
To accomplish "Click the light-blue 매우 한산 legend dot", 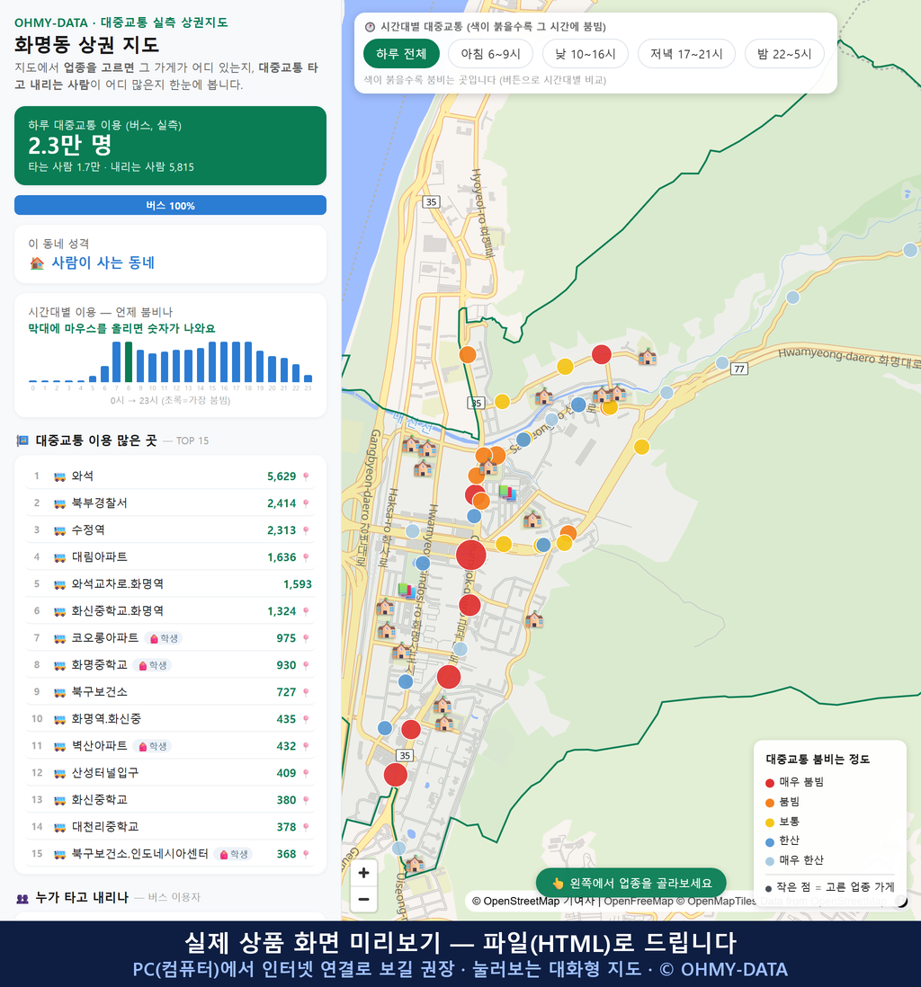I will (769, 862).
